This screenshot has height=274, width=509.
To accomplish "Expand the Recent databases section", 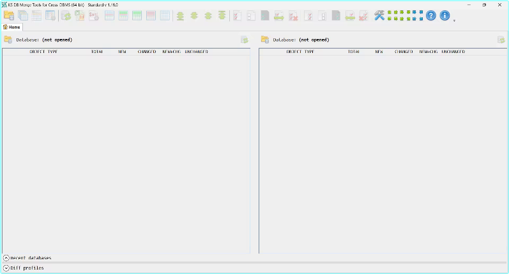I will pos(6,258).
